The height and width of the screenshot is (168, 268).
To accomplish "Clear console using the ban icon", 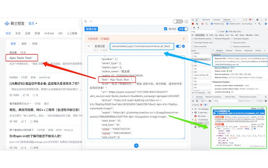I will click(x=197, y=101).
